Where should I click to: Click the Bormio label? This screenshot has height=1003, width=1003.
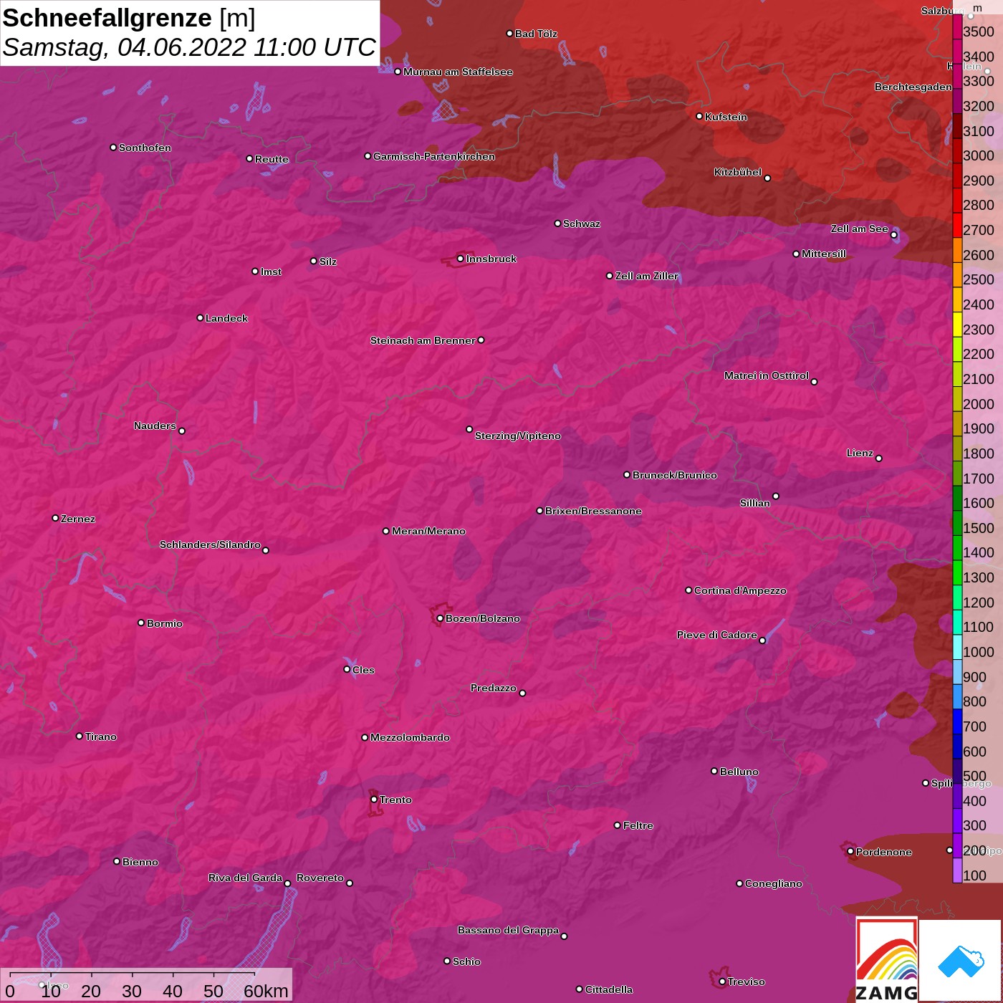click(x=164, y=623)
